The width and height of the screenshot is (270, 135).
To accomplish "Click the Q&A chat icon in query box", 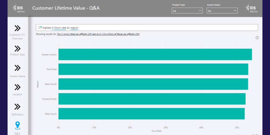I will pyautogui.click(x=40, y=28).
